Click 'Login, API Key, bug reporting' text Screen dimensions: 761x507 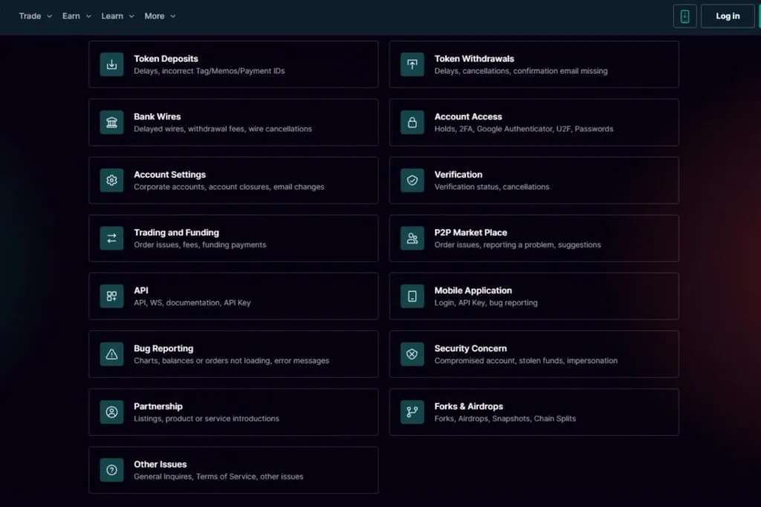(x=486, y=302)
